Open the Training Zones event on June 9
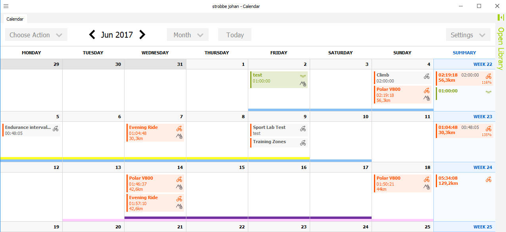This screenshot has width=506, height=232. (270, 142)
